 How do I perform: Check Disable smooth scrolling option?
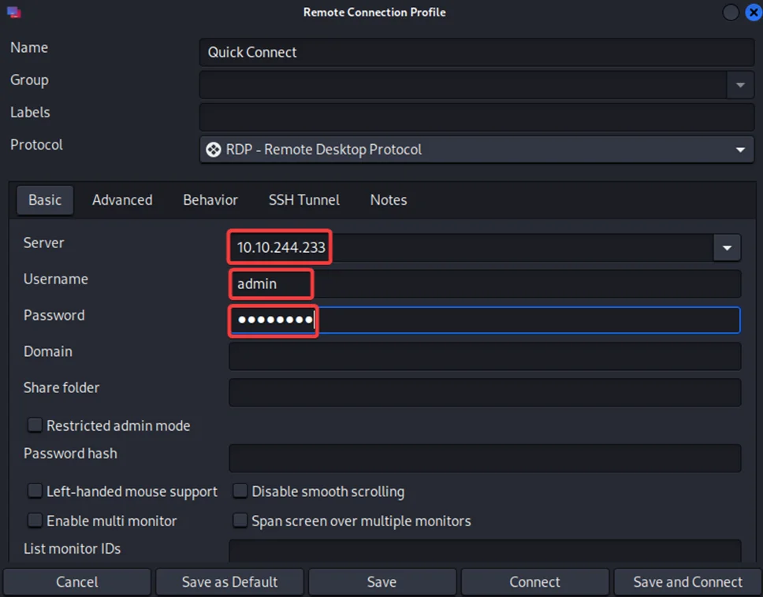click(240, 491)
